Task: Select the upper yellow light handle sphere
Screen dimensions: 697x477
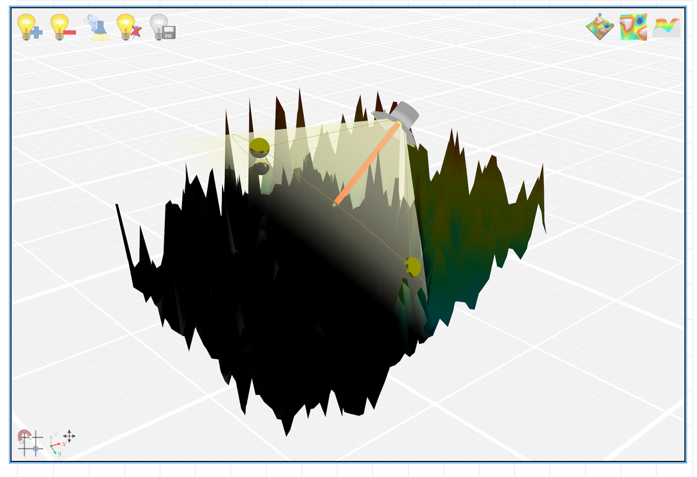Action: (x=259, y=147)
